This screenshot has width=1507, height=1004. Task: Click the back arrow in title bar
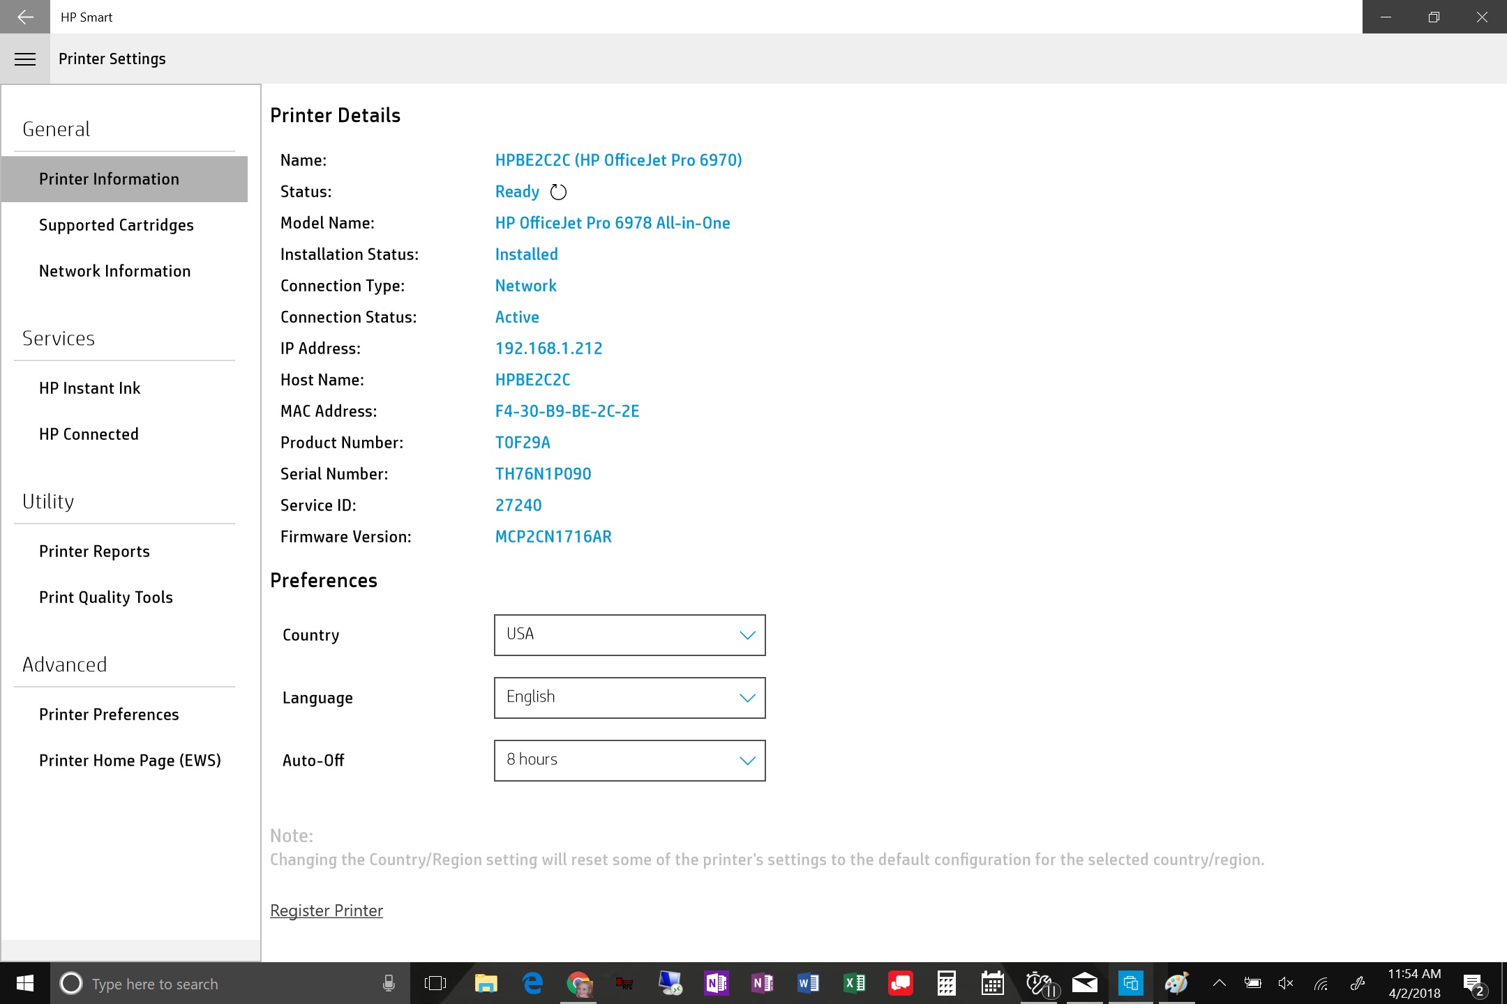(x=25, y=17)
